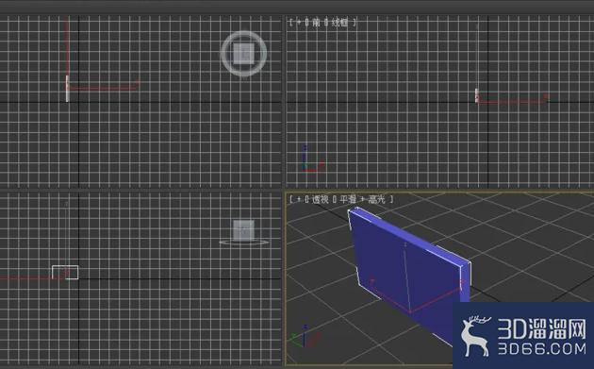
Task: Open the 平滑 + 高光 shading menu
Action: 362,199
